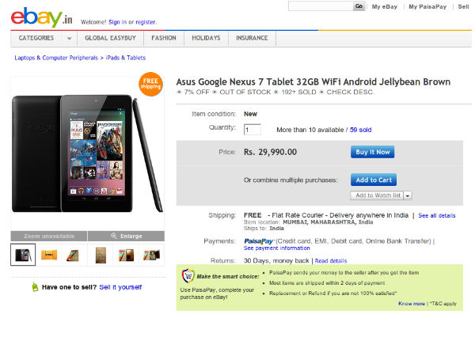Click the orange Free Shipping badge
Viewport: 475px width, 356px height.
click(150, 82)
